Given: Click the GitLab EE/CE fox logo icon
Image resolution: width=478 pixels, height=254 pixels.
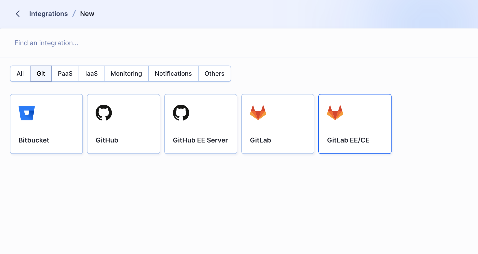Looking at the screenshot, I should pos(335,113).
